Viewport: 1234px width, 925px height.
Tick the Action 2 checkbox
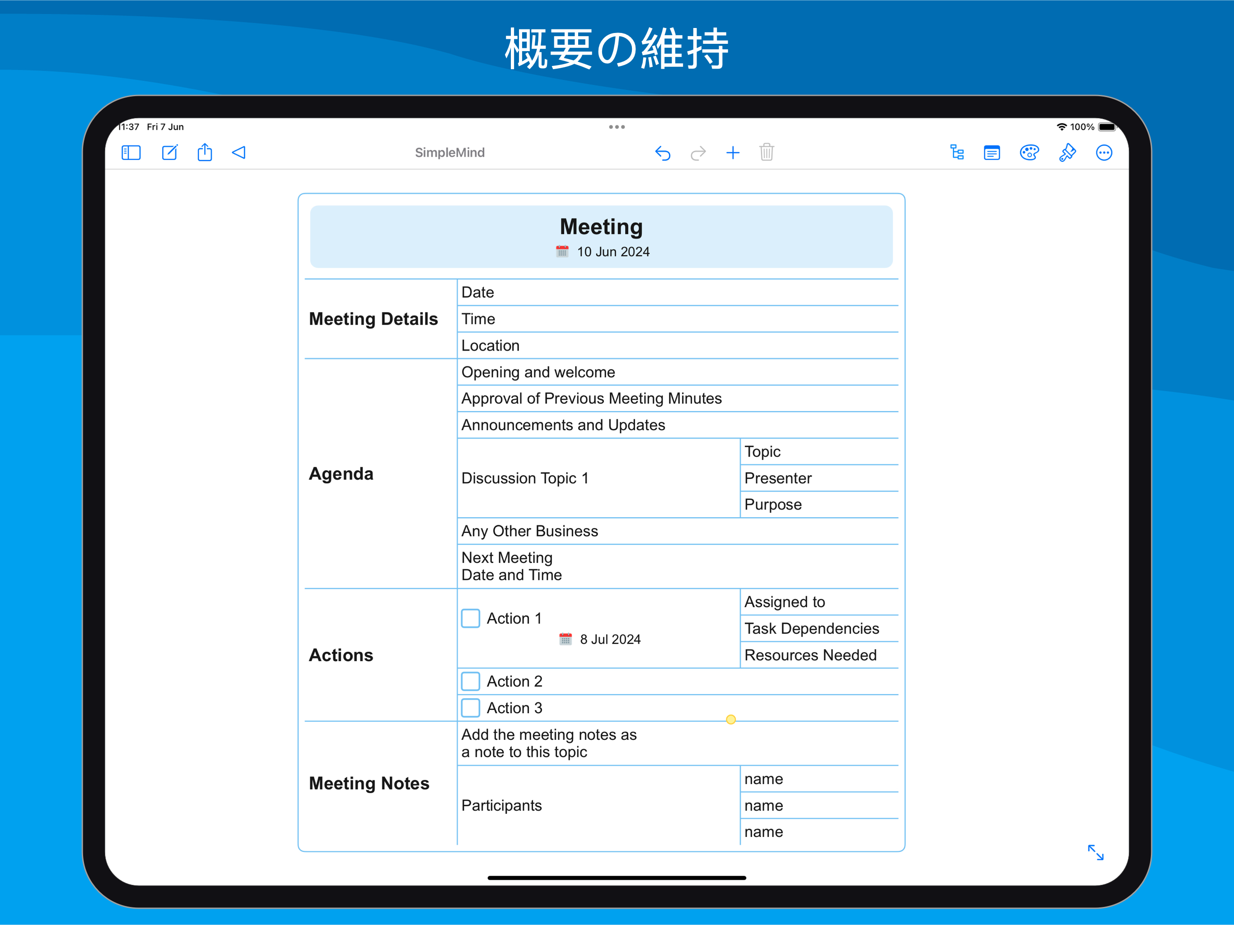(470, 681)
